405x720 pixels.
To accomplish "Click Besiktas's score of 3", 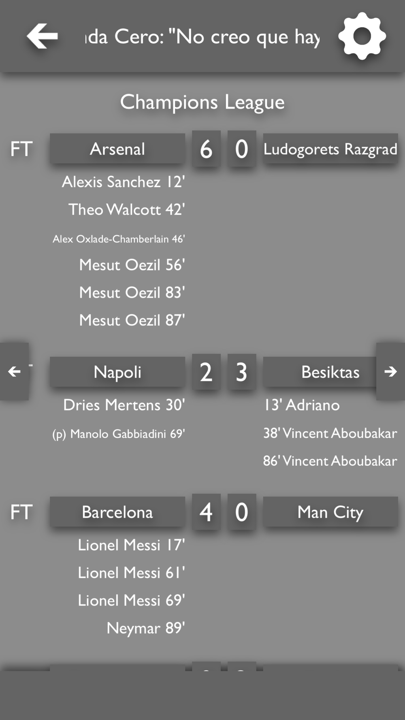I will tap(242, 372).
